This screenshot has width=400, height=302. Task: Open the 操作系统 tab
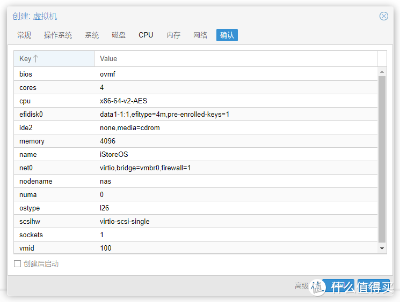click(58, 35)
